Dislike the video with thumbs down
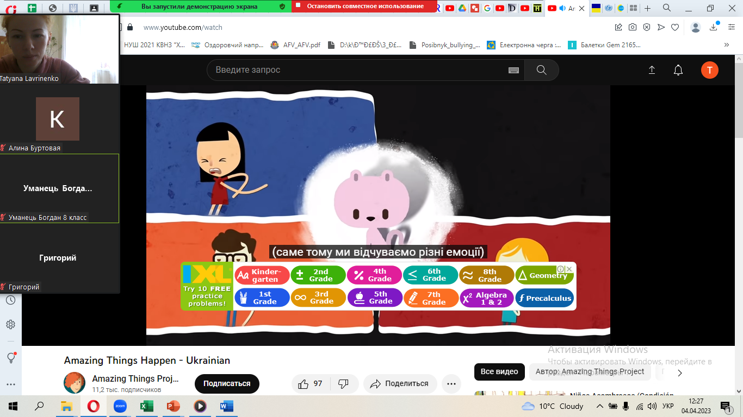 pos(343,384)
